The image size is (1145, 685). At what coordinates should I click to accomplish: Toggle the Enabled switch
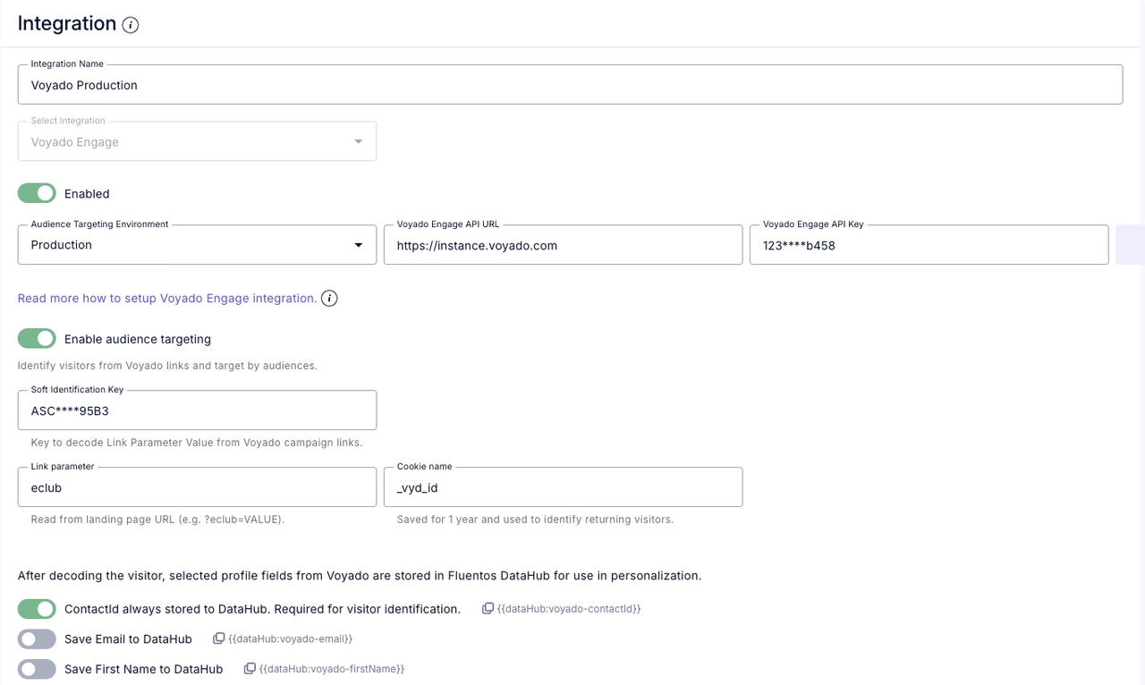pyautogui.click(x=37, y=193)
